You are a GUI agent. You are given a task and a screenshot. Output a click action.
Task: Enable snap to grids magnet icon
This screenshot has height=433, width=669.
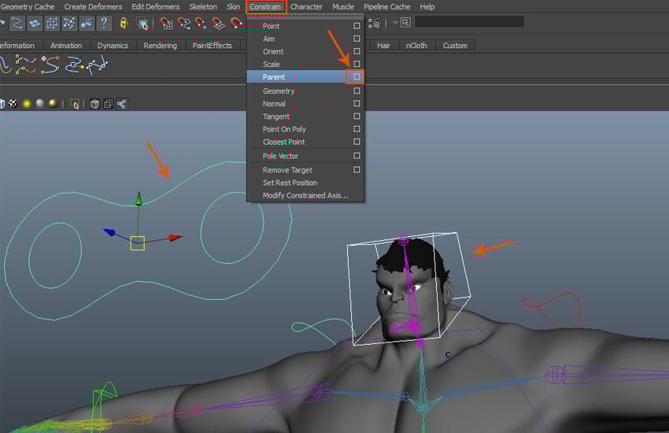(x=166, y=23)
